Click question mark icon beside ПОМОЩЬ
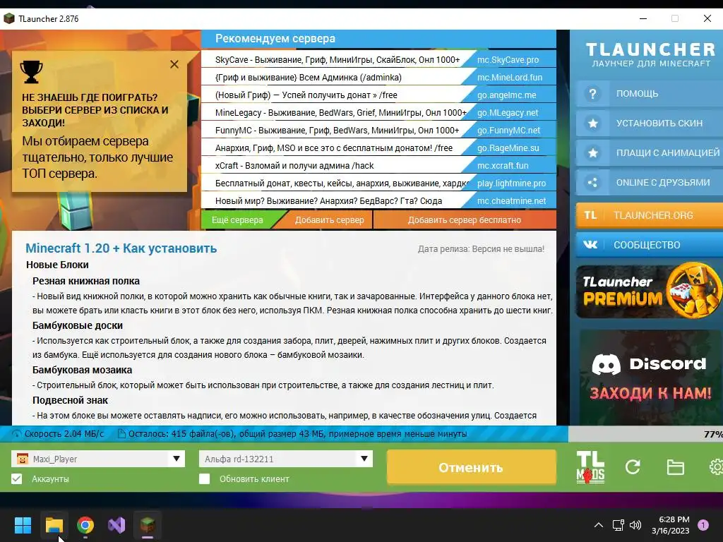 click(592, 94)
